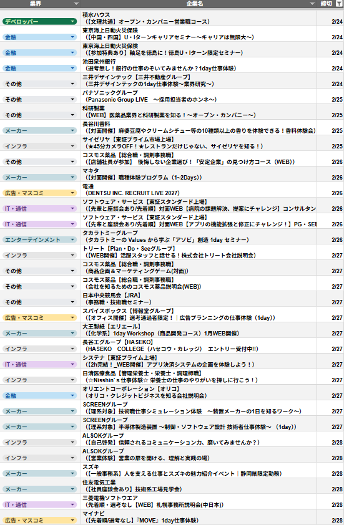
Task: Select the 2/28 deadline for スズキ
Action: (331, 470)
